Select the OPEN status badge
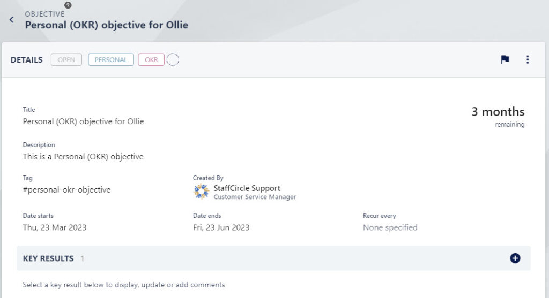 [66, 60]
